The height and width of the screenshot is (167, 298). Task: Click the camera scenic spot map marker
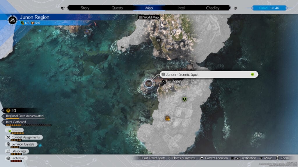pos(149,83)
